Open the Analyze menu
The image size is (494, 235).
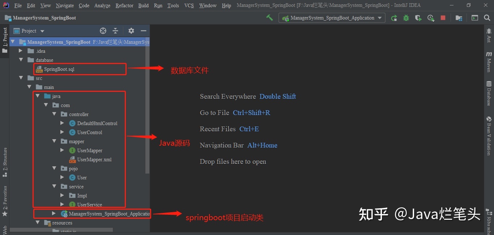click(x=103, y=5)
